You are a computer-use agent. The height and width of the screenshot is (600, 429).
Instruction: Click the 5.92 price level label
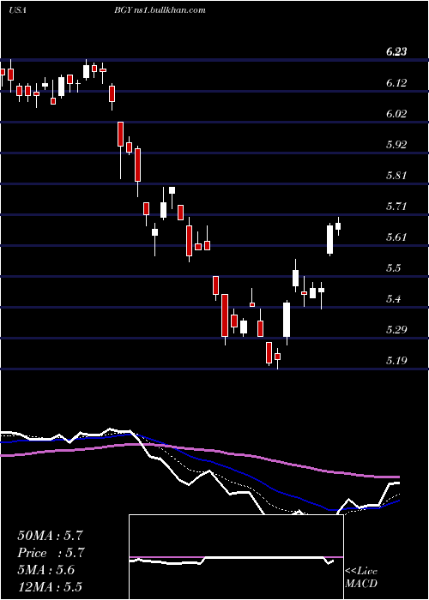pos(396,145)
